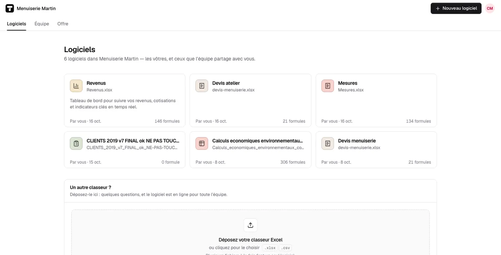Click the 'Un autre classeur ?' heading

point(91,187)
